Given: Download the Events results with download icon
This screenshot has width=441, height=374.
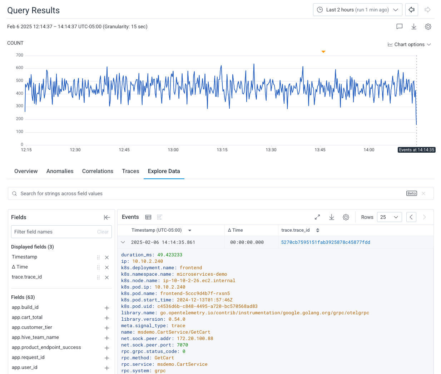Looking at the screenshot, I should 331,217.
